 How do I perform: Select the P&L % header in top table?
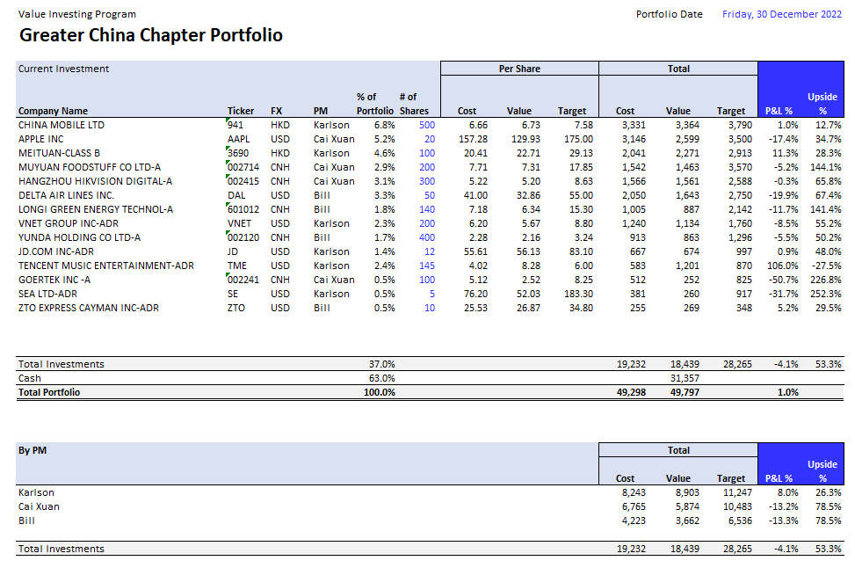tap(779, 111)
